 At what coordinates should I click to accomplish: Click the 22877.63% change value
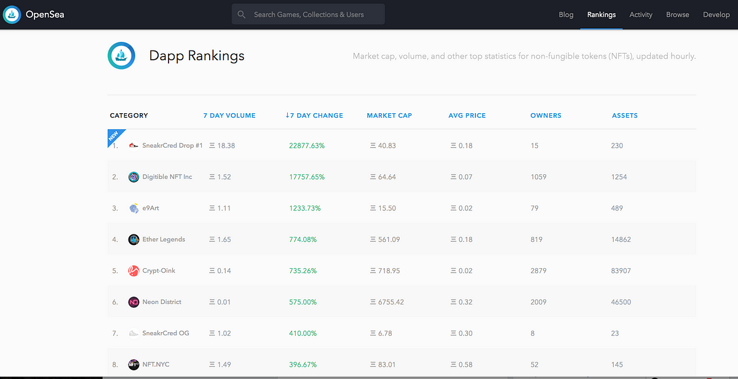click(307, 146)
